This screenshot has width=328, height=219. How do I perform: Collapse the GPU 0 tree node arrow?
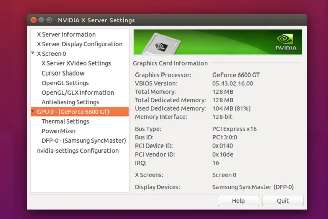[x=33, y=112]
